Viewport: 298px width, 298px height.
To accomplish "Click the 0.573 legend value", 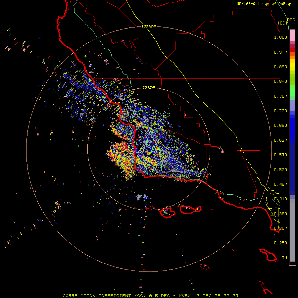I will [280, 155].
